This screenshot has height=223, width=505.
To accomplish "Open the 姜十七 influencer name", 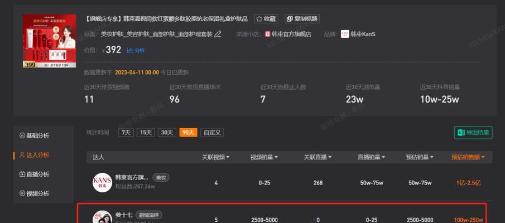I will [124, 215].
